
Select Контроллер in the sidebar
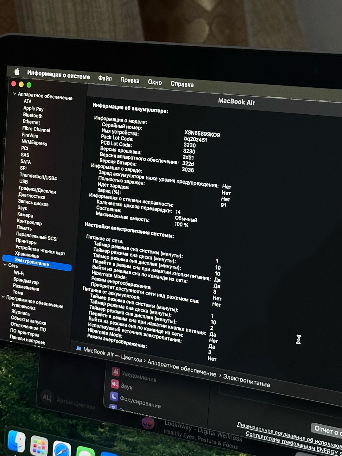tap(29, 222)
